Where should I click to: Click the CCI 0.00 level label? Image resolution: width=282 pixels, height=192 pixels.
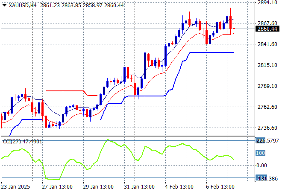(x=261, y=166)
